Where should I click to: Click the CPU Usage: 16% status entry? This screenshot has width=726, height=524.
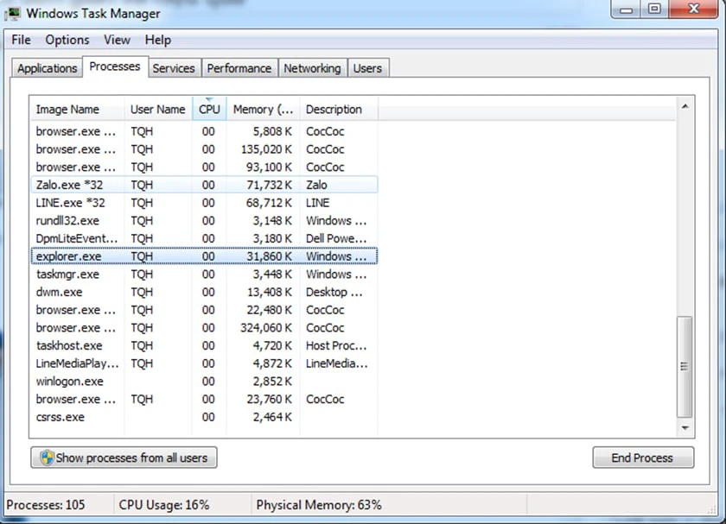(x=164, y=504)
